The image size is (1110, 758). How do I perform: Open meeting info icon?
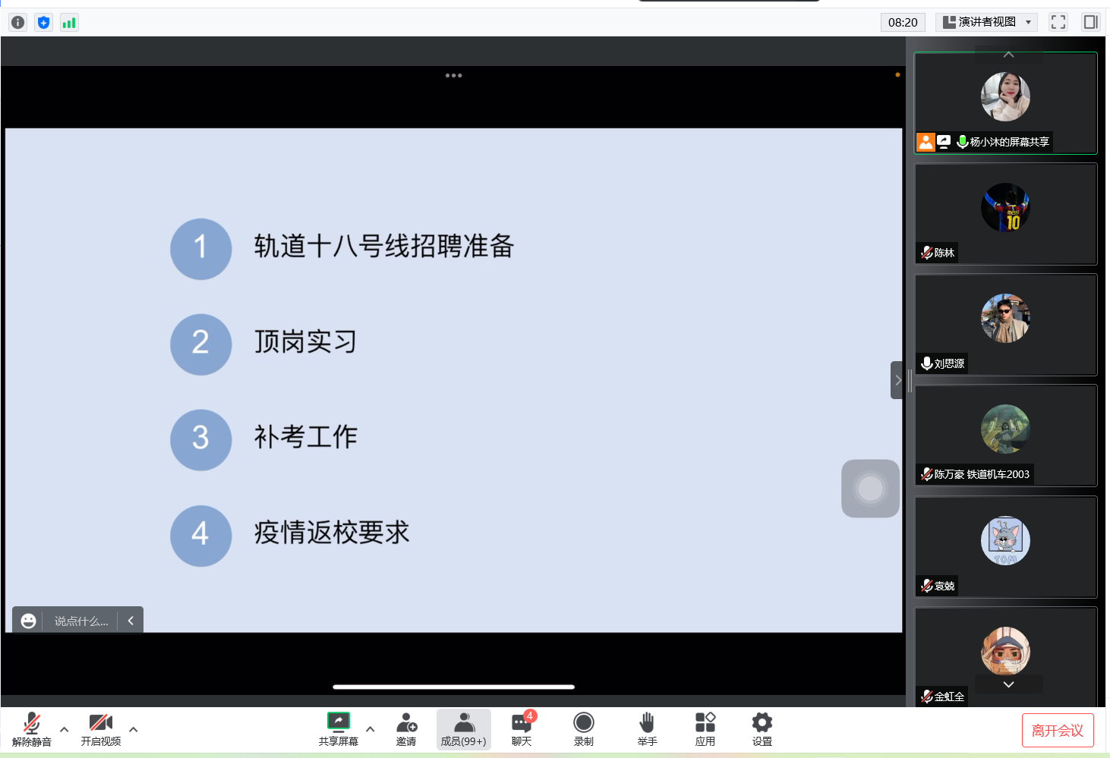coord(17,23)
